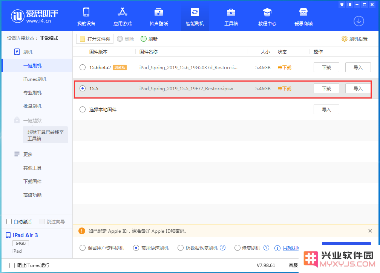The height and width of the screenshot is (273, 380).
Task: Select 批量刷机 in the sidebar
Action: [x=32, y=106]
